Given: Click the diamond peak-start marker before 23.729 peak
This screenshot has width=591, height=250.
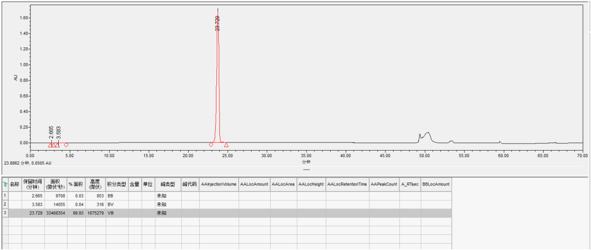Looking at the screenshot, I should pos(211,144).
